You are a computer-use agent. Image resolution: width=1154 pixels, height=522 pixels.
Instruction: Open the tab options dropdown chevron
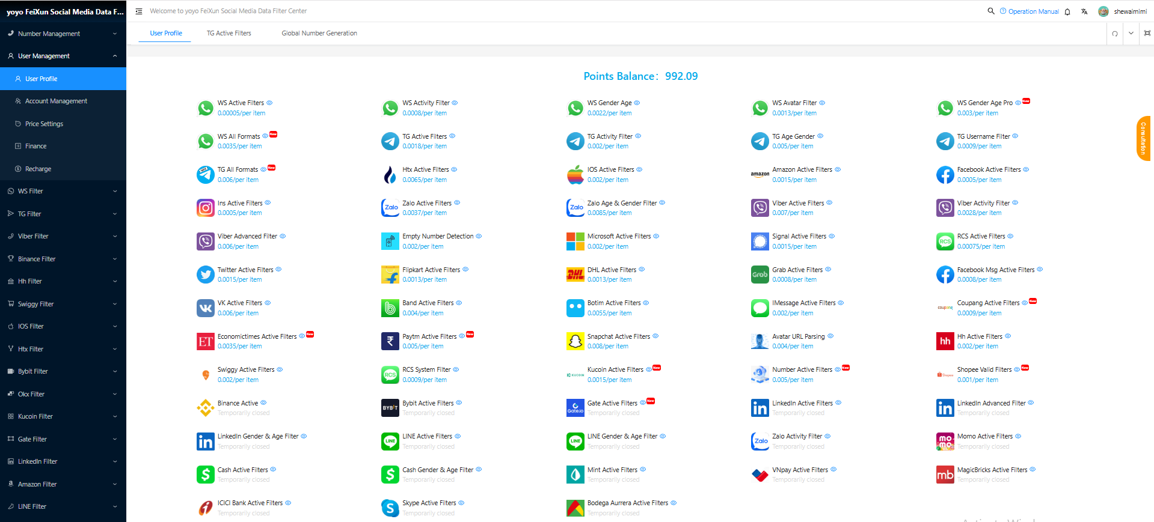(1131, 33)
